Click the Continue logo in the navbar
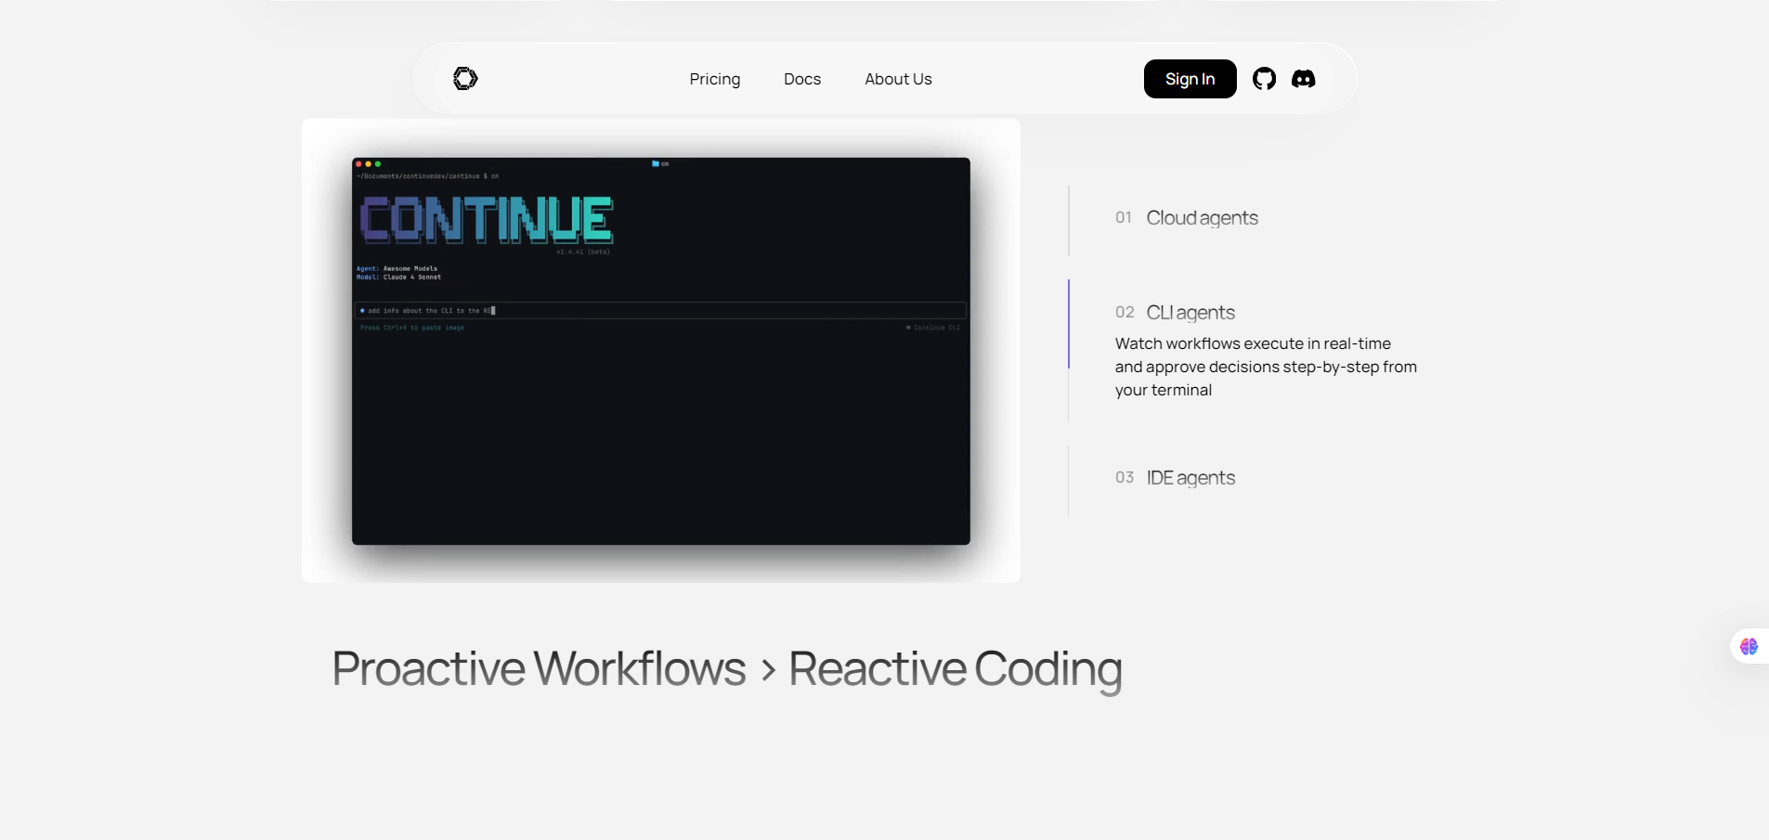This screenshot has width=1769, height=840. (465, 79)
